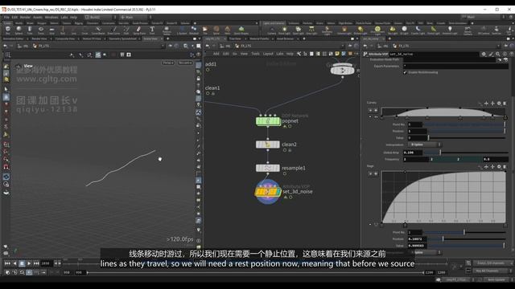This screenshot has height=289, width=515.
Task: Toggle flag below clean2 node
Action: (x=285, y=150)
